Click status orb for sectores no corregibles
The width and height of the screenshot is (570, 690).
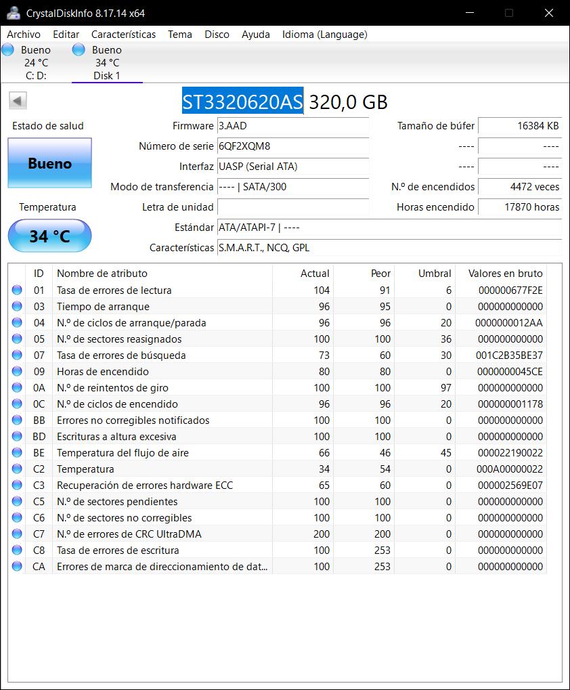(17, 518)
